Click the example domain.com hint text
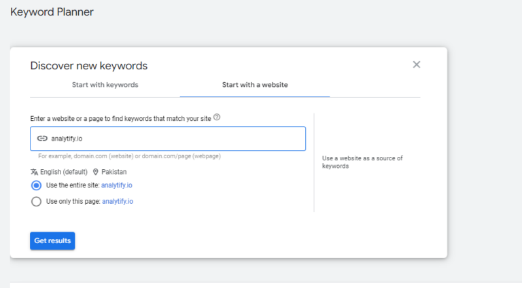This screenshot has height=288, width=522. click(x=129, y=156)
